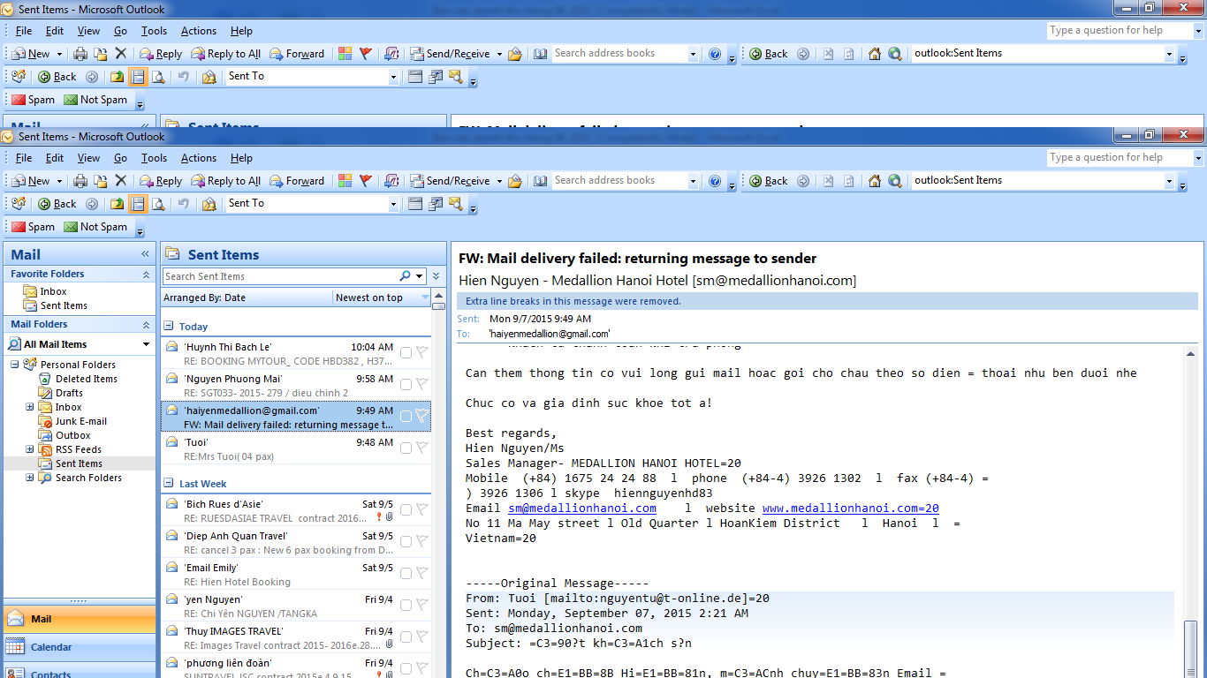Collapse the Mail Folders section
Image resolution: width=1207 pixels, height=678 pixels.
point(147,324)
